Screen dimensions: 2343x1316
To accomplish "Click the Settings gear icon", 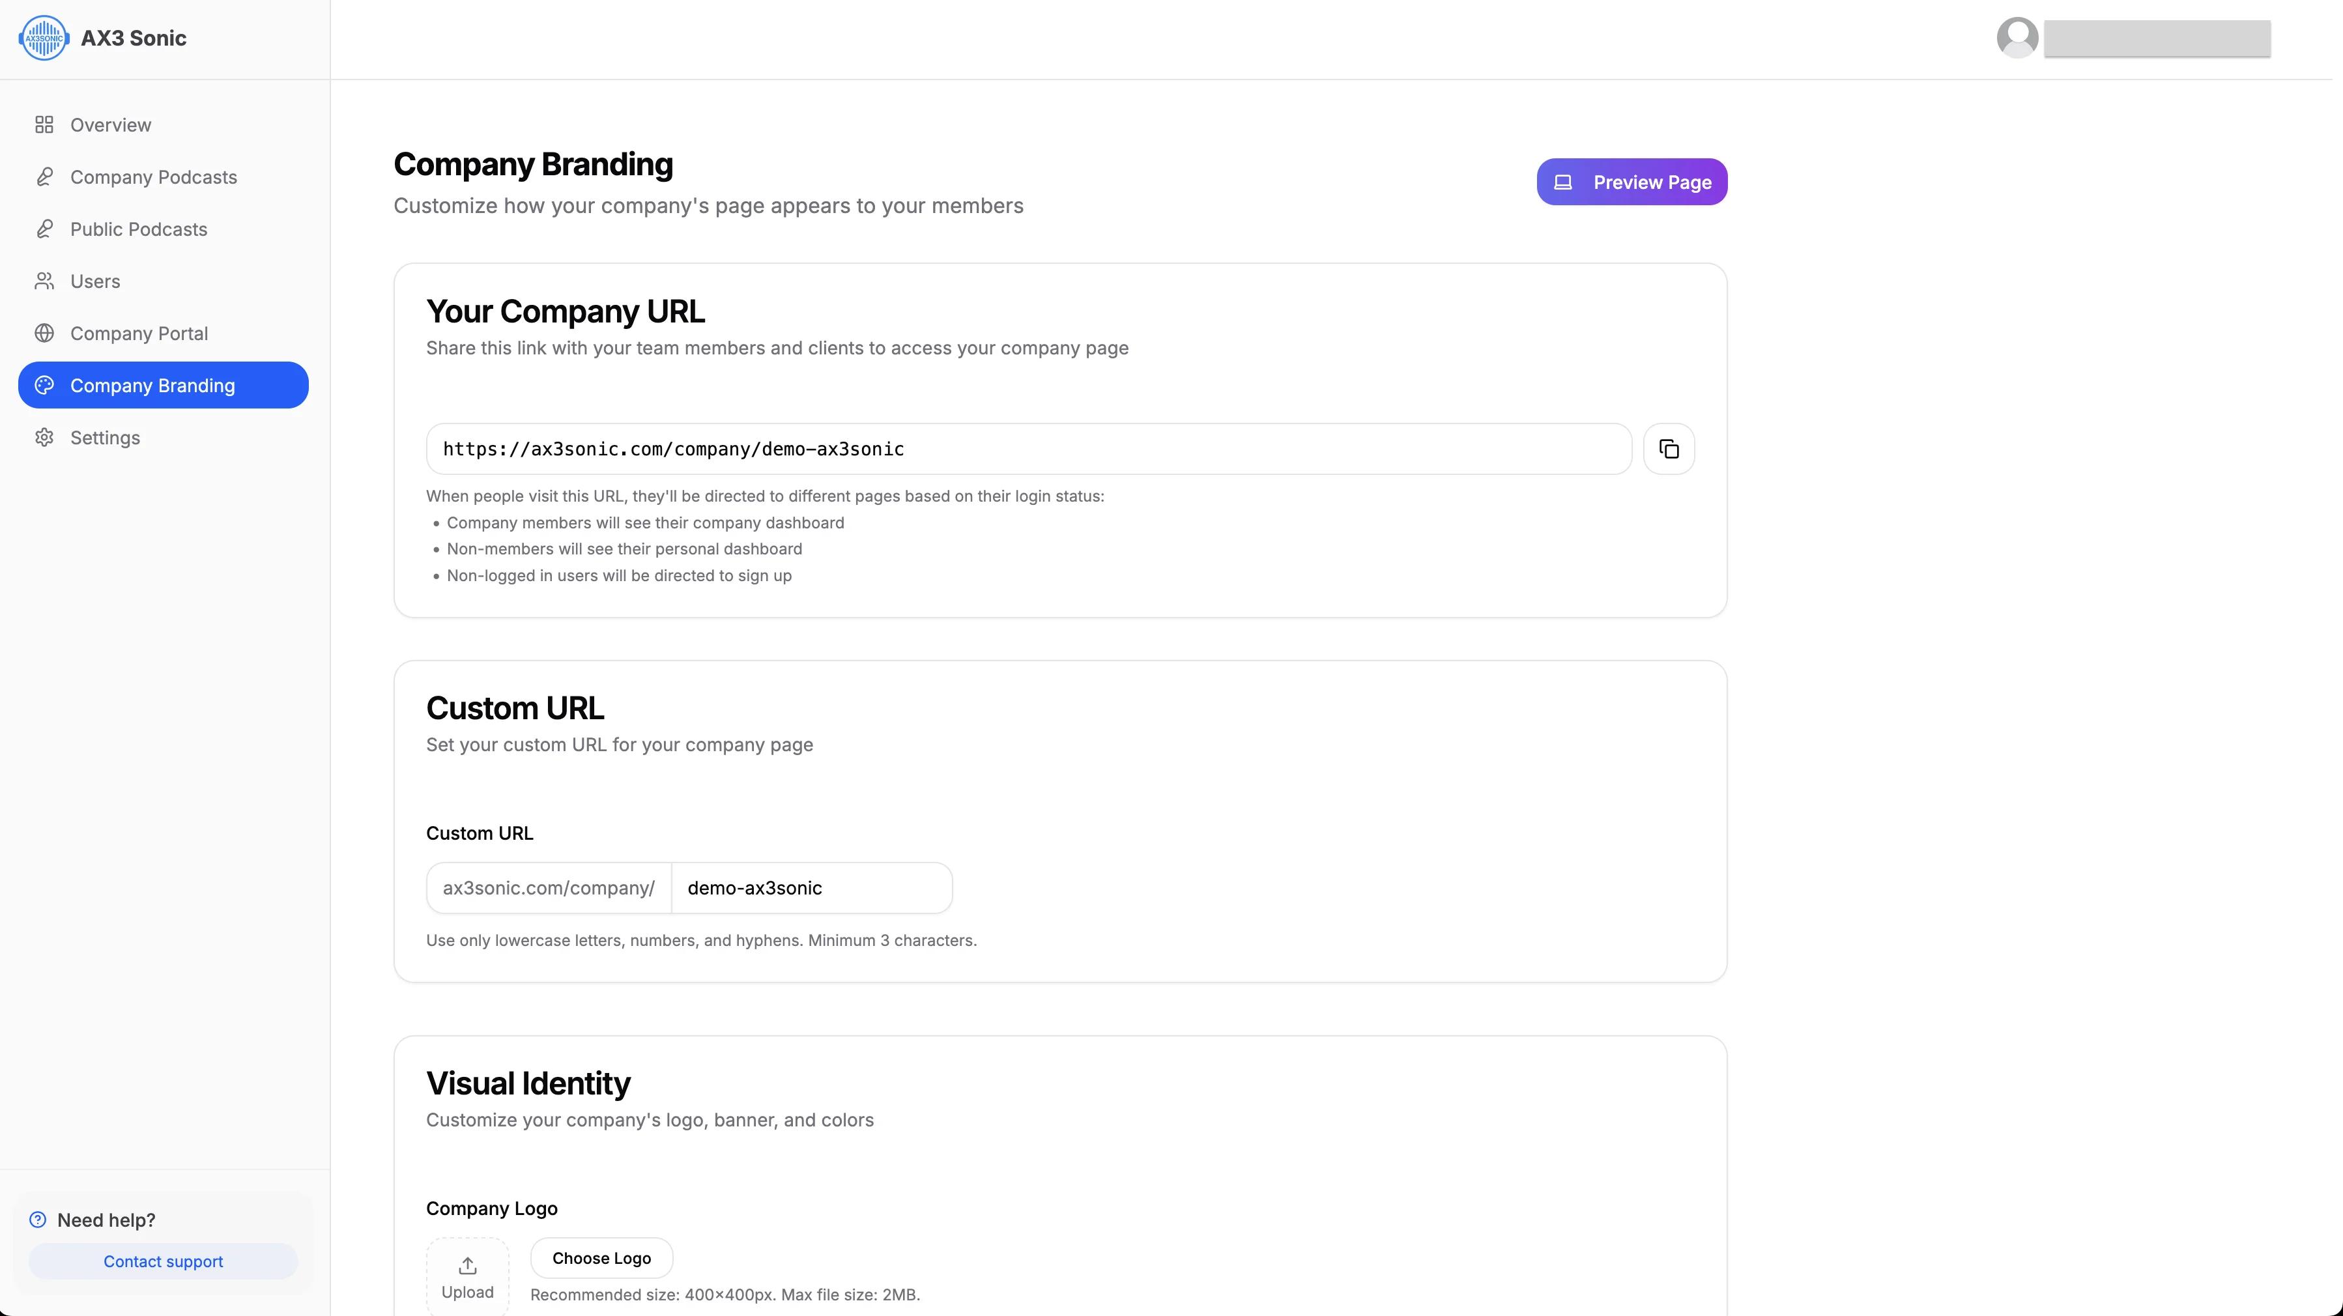I will (x=44, y=437).
